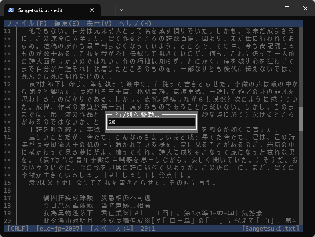
Task: Click the poem line 我為異物蓬茅下
Action: (68, 213)
